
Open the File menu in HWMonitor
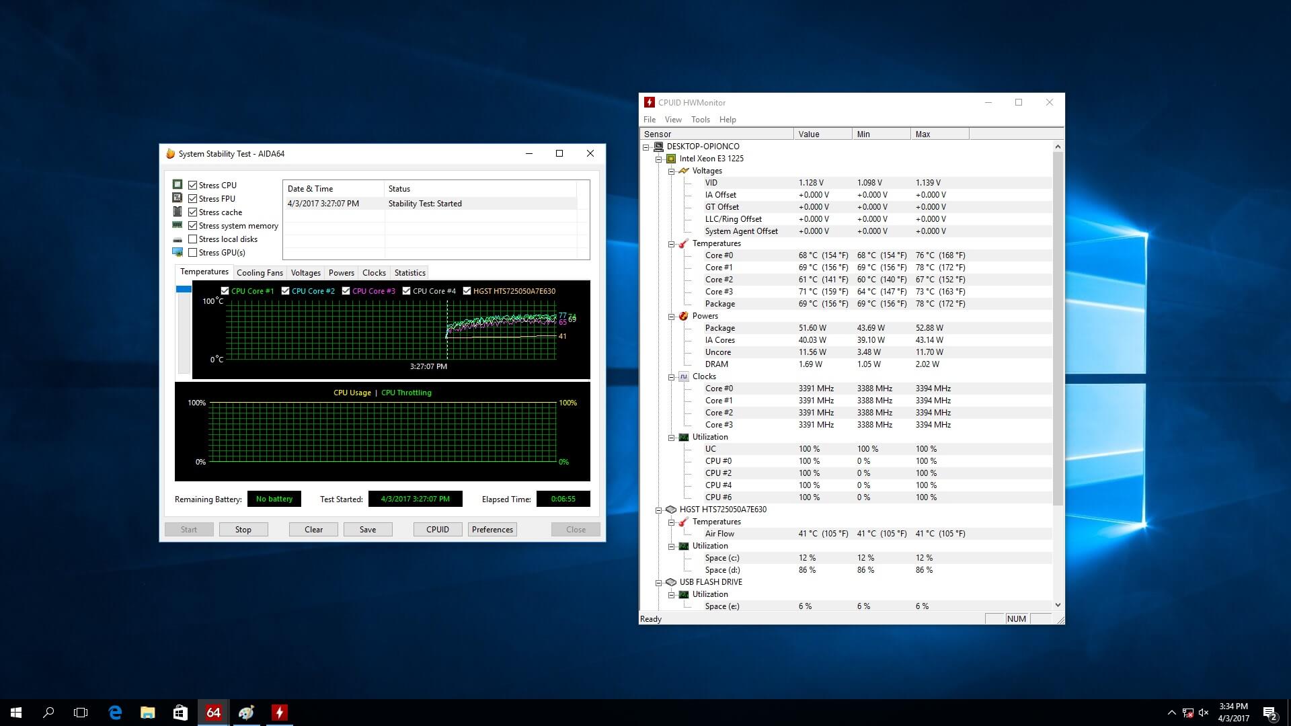[x=650, y=120]
